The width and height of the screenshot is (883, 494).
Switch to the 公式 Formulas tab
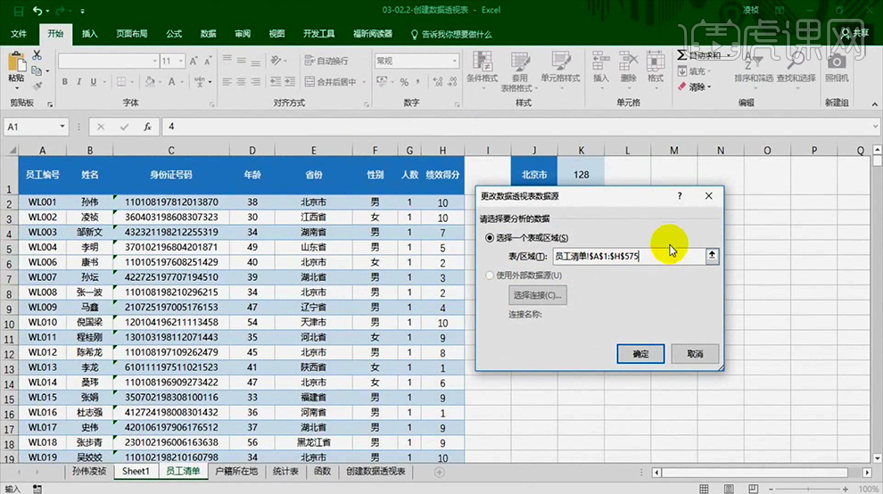point(174,35)
